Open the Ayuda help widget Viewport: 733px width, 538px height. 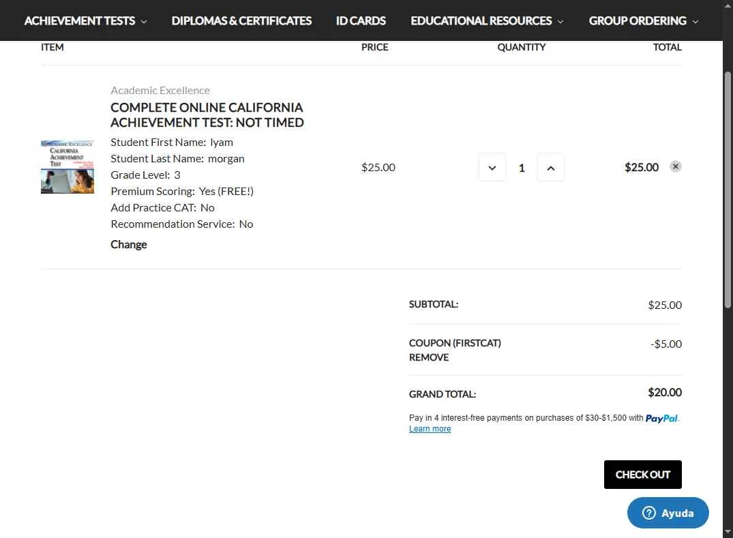pos(668,513)
